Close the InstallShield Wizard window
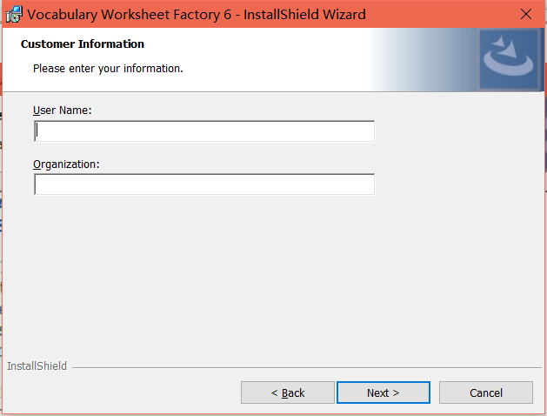547x416 pixels. 526,14
